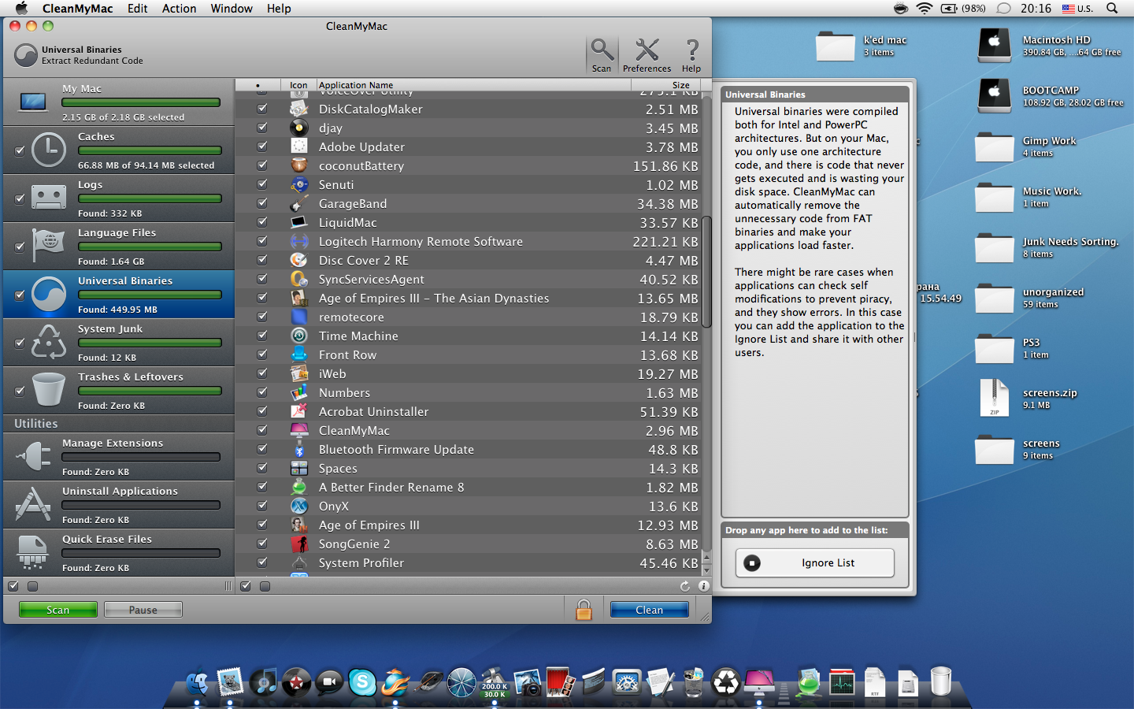The width and height of the screenshot is (1134, 709).
Task: Select the SongGenie 2 row
Action: coord(468,544)
